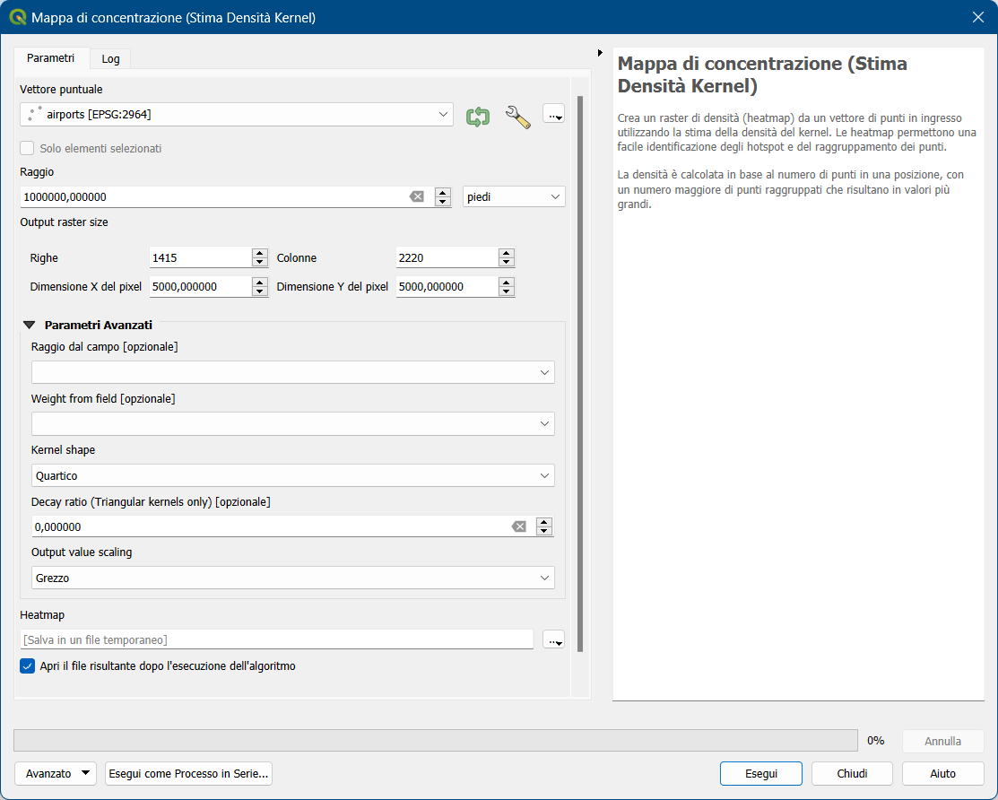The height and width of the screenshot is (800, 998).
Task: Click the Chiudi button
Action: (852, 773)
